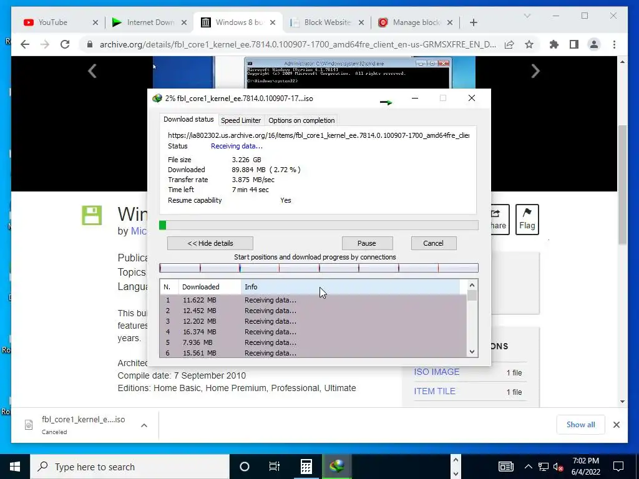
Task: Open Cortana circle on taskbar
Action: tap(244, 467)
